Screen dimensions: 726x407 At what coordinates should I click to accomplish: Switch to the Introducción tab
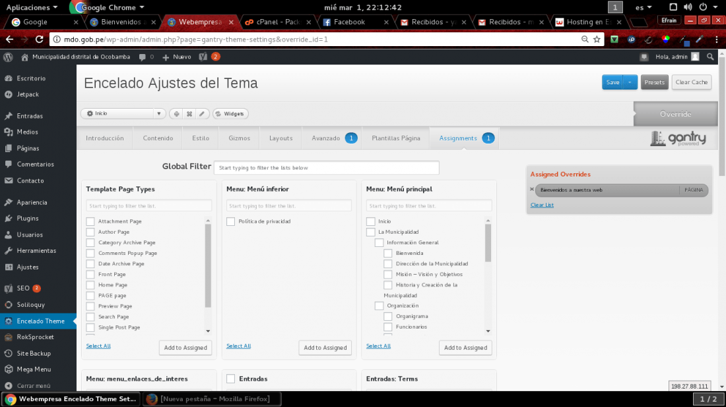pos(105,138)
